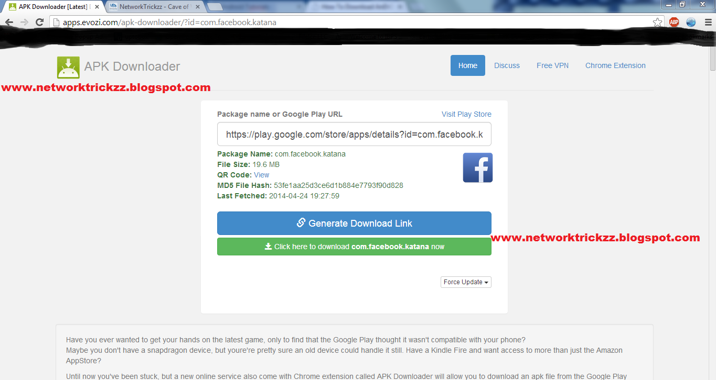Open the Discuss nav link
Image resolution: width=716 pixels, height=380 pixels.
507,65
